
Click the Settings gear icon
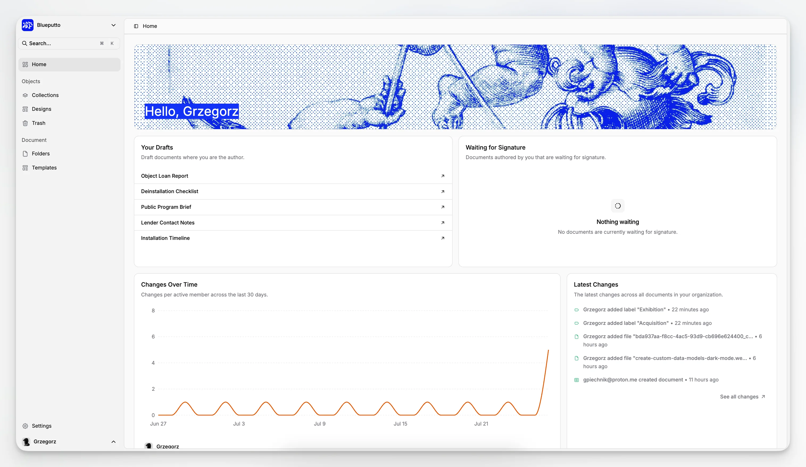tap(25, 426)
